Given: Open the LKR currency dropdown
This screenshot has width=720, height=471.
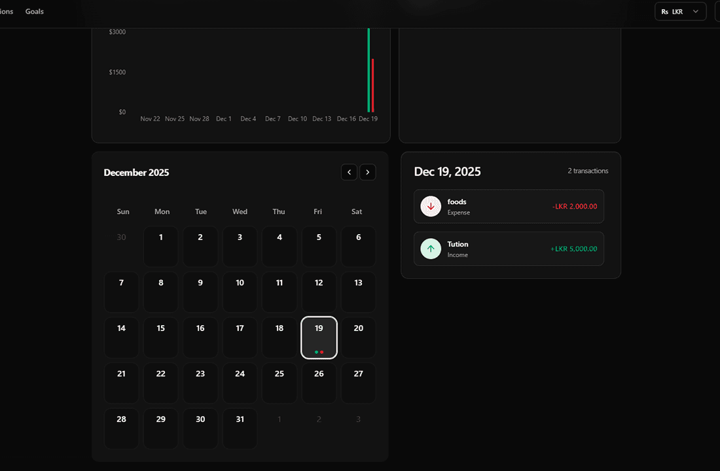Looking at the screenshot, I should tap(681, 12).
